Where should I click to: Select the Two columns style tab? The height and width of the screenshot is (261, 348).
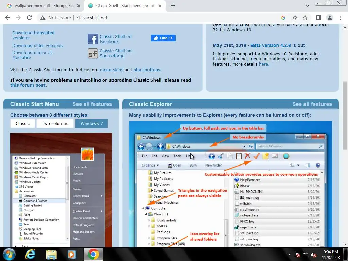55,124
